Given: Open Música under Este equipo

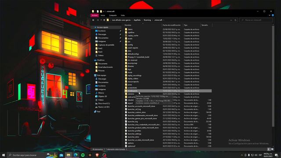Looking at the screenshot, I should [101, 93].
